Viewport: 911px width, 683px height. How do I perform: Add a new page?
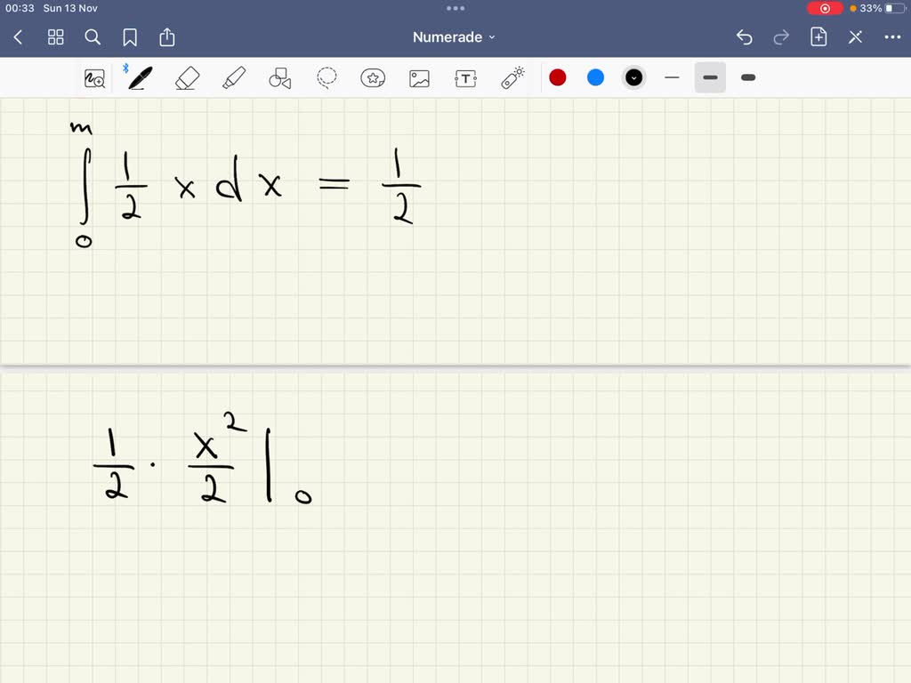point(818,37)
